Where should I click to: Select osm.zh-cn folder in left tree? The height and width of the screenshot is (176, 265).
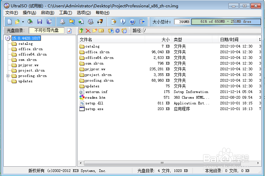pos(28,60)
